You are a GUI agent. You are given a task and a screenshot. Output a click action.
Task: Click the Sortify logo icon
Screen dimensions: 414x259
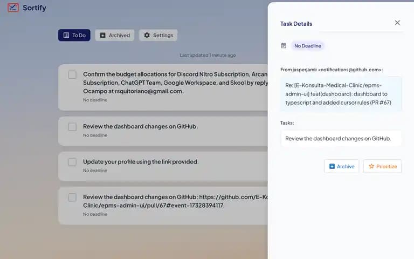pos(13,8)
